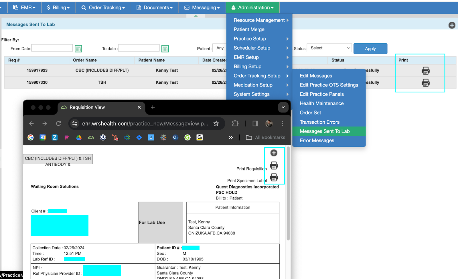Image resolution: width=458 pixels, height=279 pixels.
Task: Toggle the browser side panel
Action: [255, 123]
